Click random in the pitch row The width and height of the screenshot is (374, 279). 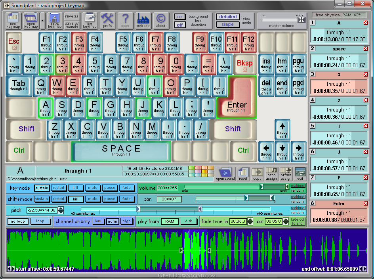point(298,213)
